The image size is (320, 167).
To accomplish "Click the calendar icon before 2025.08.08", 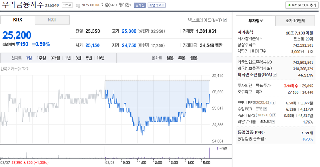I will [78, 6].
